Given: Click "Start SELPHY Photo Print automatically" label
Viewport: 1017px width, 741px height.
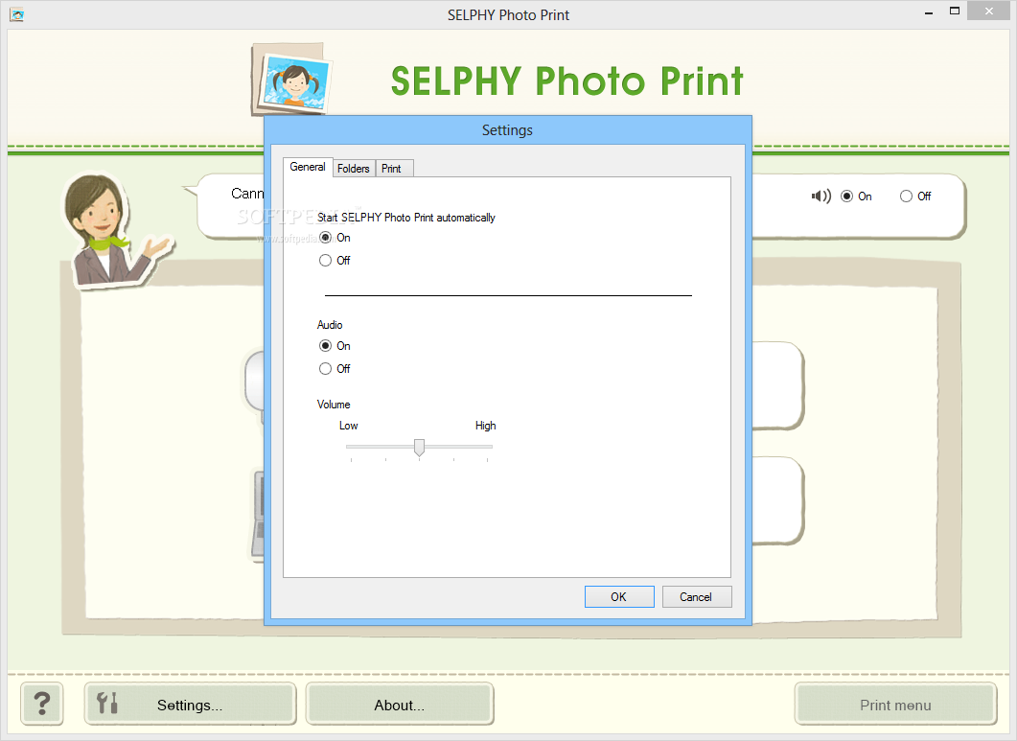Looking at the screenshot, I should (x=406, y=218).
